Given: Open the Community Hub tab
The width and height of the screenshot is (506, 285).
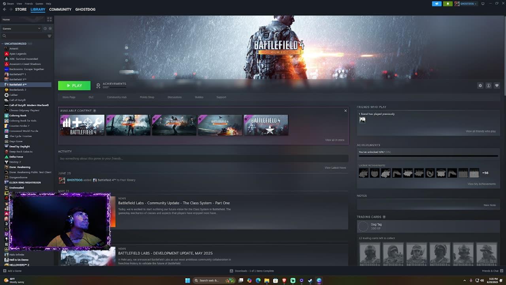Looking at the screenshot, I should coord(117,97).
